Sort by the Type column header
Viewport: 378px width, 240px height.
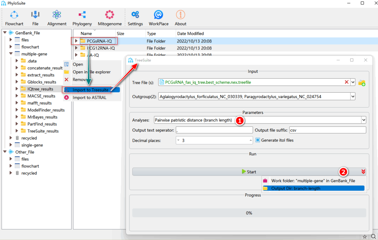click(x=152, y=34)
